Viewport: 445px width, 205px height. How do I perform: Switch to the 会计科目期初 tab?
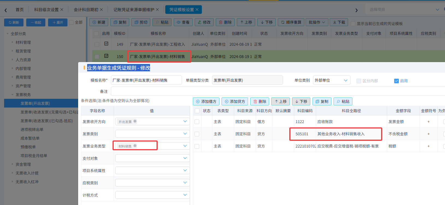86,10
